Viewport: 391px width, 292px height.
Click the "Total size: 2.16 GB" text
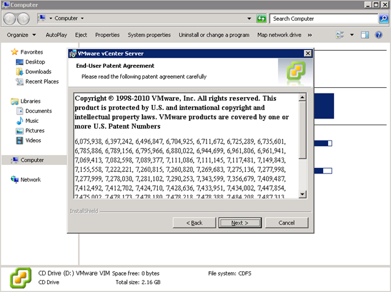138,282
